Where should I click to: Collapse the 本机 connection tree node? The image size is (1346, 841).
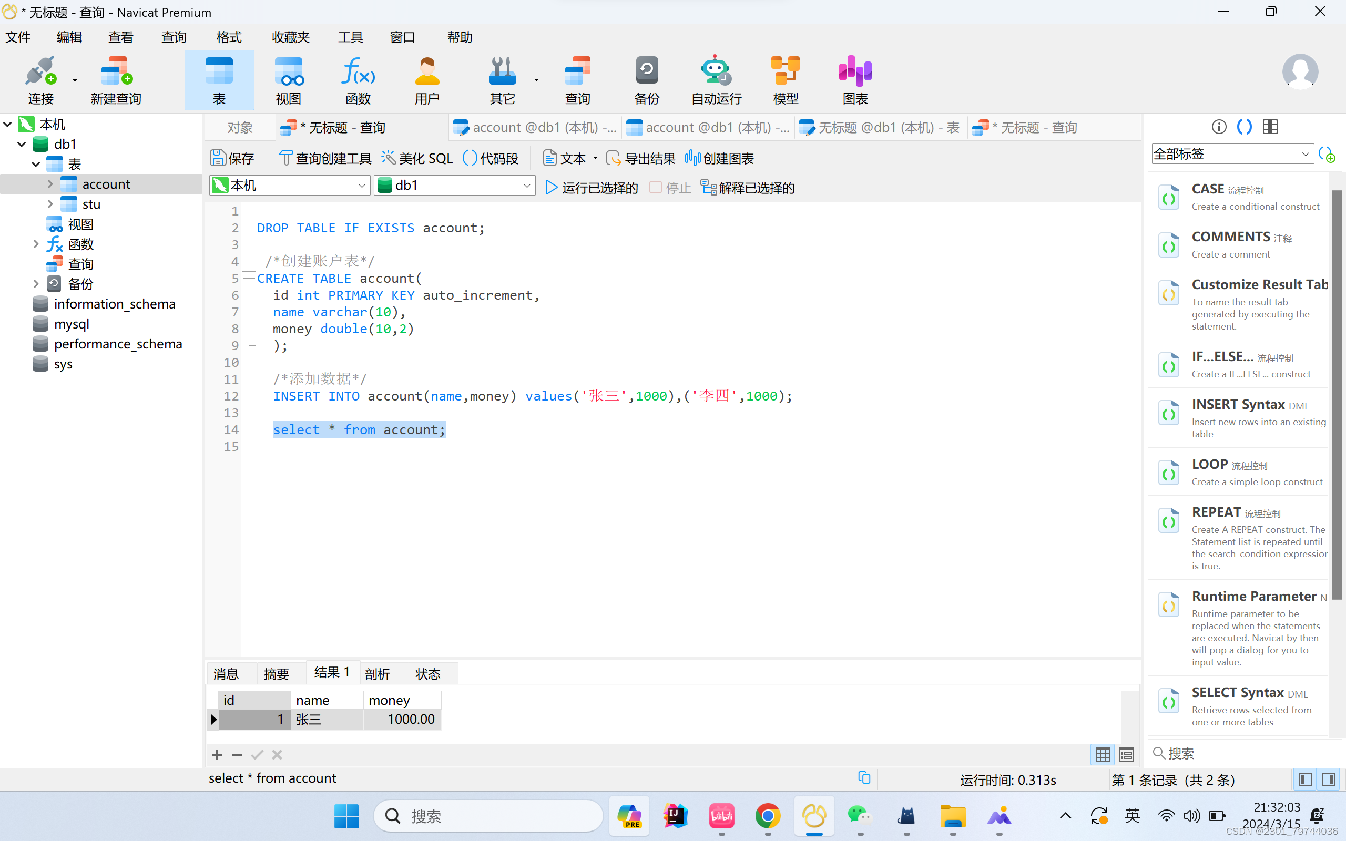pos(8,124)
